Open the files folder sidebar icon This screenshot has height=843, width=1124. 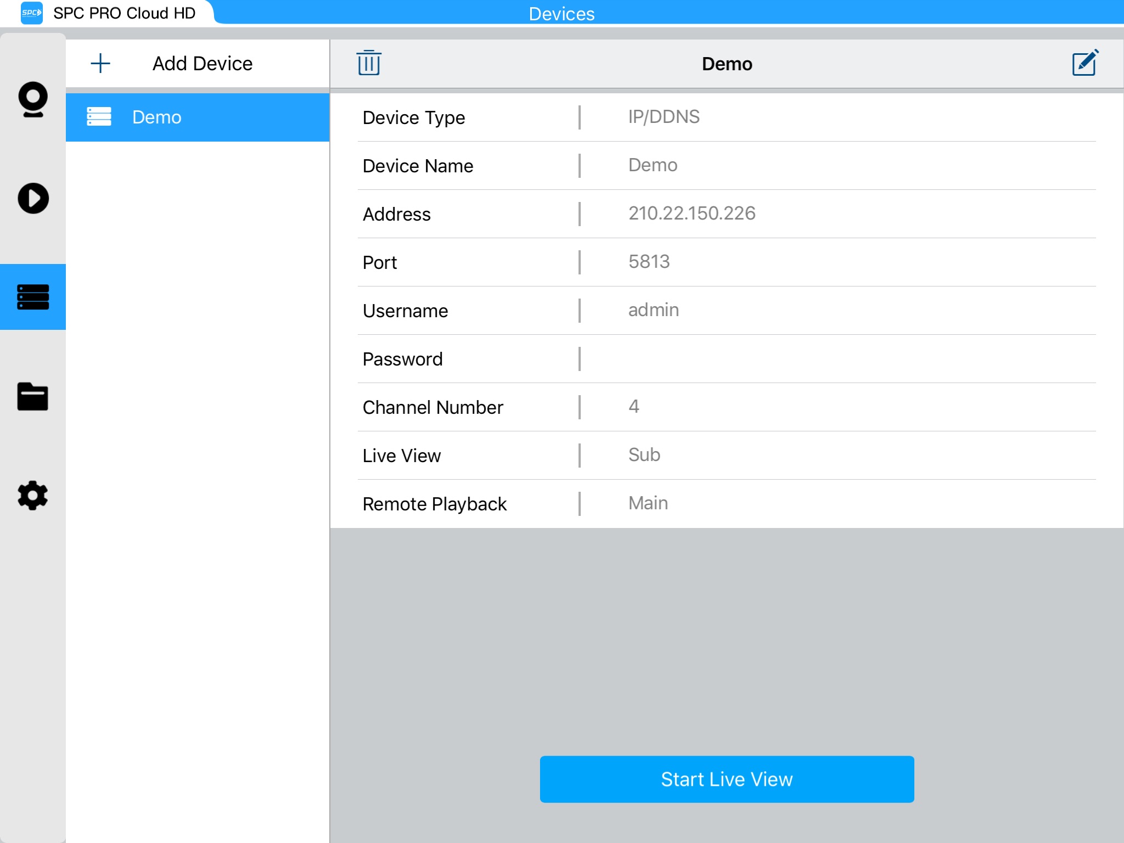(33, 396)
